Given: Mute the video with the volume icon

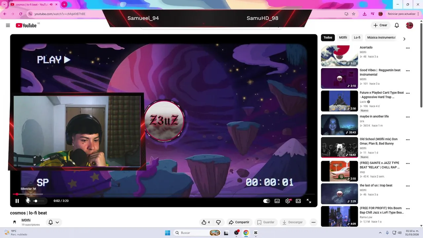Looking at the screenshot, I should (28, 201).
